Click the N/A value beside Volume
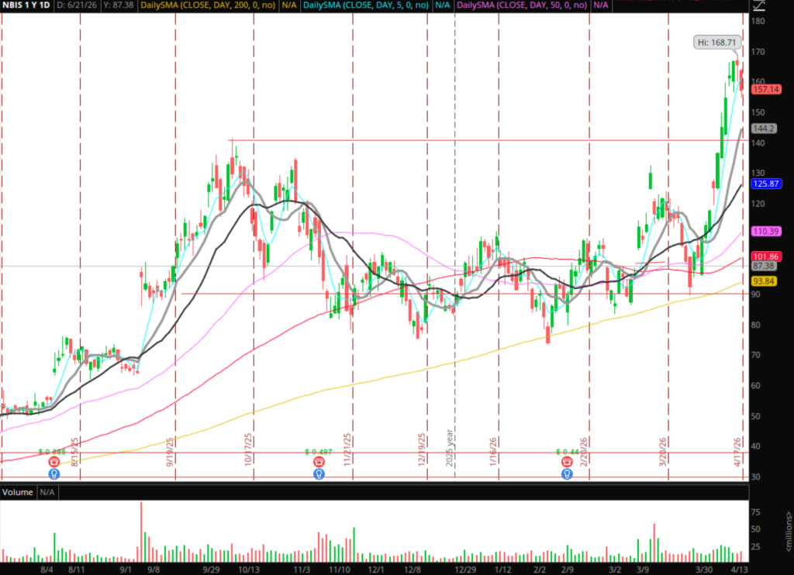Screen dimensions: 794x575 tap(48, 492)
